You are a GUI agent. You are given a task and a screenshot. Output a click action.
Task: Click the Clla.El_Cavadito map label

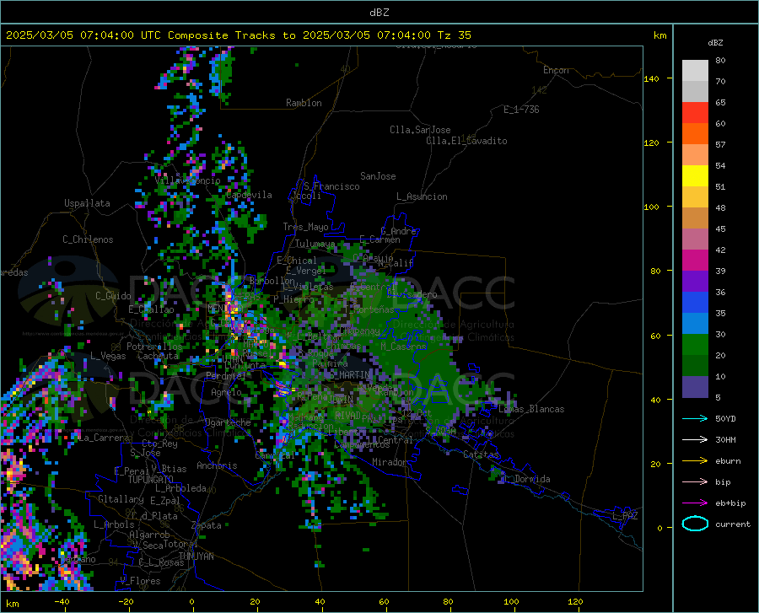[x=466, y=141]
